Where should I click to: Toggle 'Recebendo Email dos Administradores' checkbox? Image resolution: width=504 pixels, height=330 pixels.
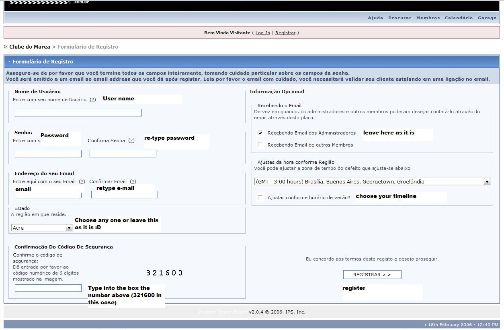260,133
